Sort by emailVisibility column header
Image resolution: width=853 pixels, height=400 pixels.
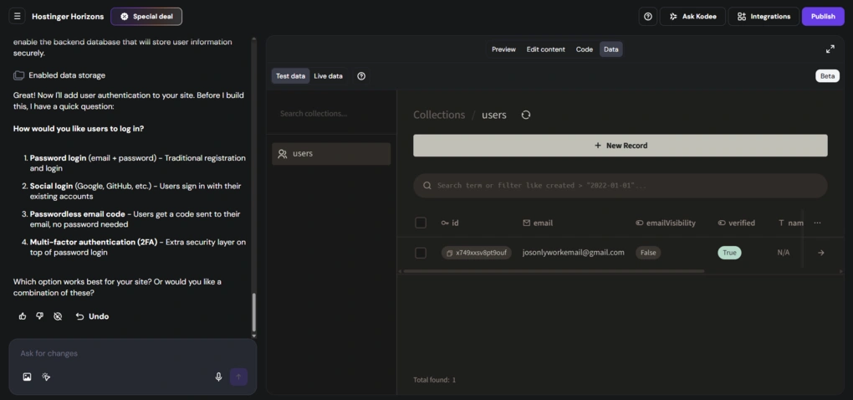(x=666, y=223)
